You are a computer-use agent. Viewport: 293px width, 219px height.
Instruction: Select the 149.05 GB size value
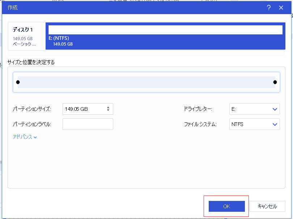coord(76,109)
